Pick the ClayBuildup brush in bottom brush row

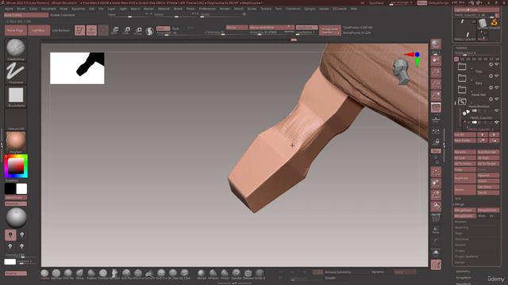[44, 274]
